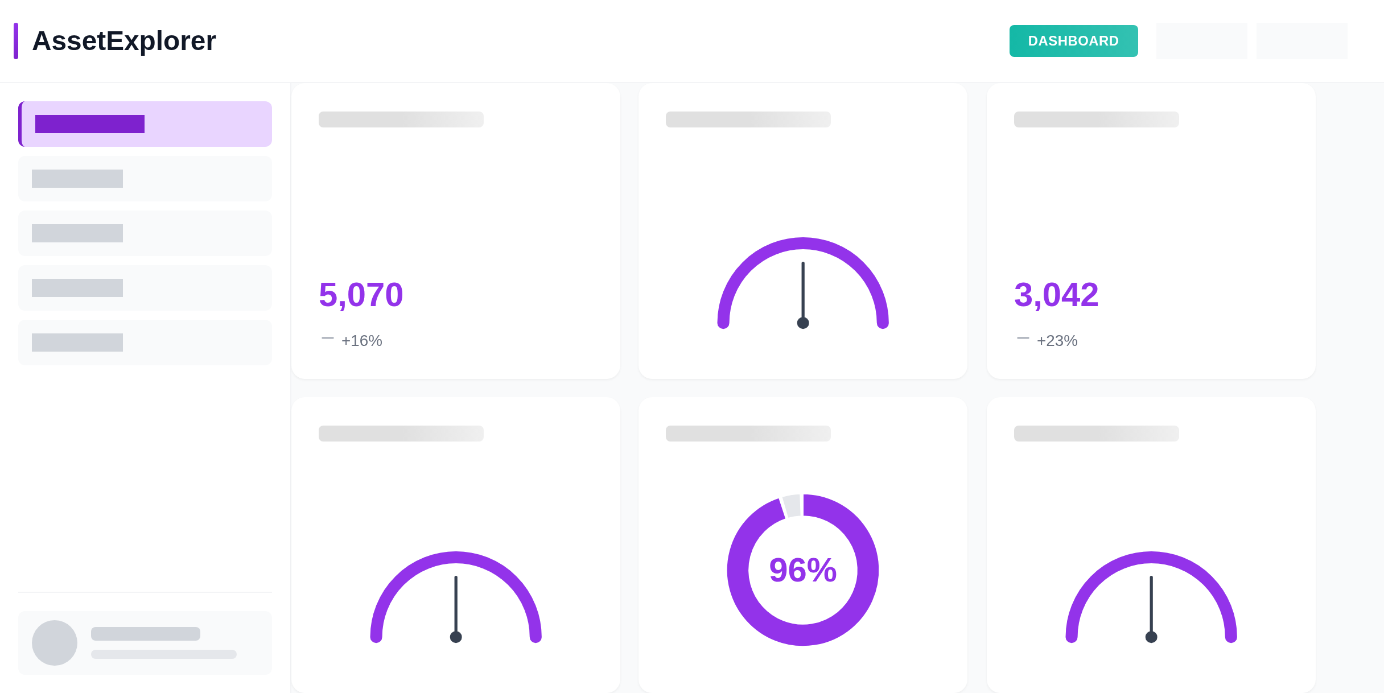
Task: Select the fourth sidebar menu item
Action: pyautogui.click(x=145, y=288)
